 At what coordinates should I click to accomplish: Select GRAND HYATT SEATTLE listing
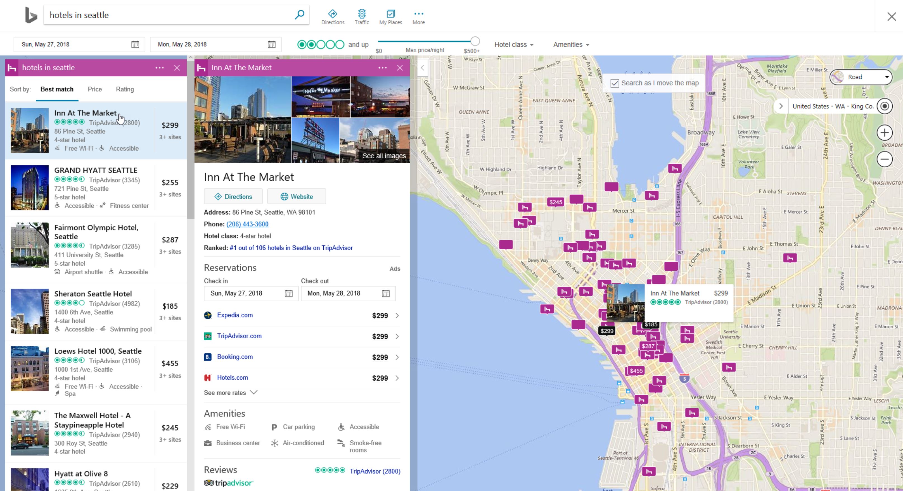pyautogui.click(x=96, y=188)
